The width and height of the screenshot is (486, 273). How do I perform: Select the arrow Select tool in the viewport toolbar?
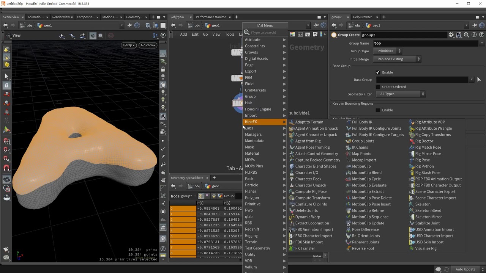coord(6,77)
